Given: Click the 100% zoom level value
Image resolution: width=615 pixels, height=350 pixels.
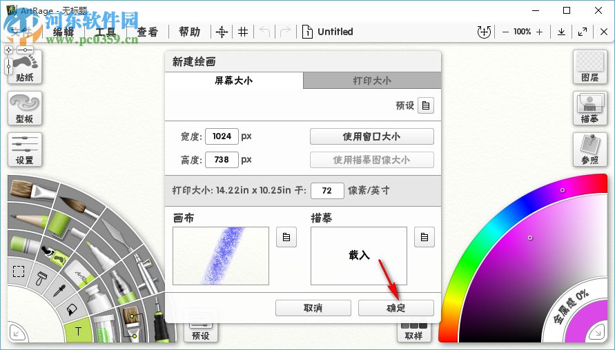Looking at the screenshot, I should [x=523, y=32].
